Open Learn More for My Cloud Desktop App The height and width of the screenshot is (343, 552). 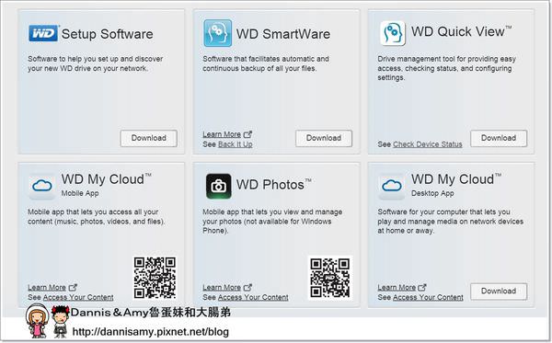click(x=397, y=288)
